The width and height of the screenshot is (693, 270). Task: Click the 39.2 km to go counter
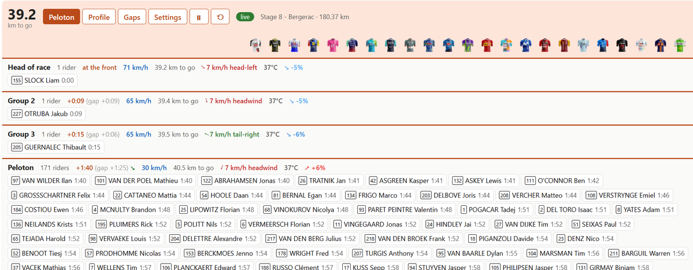pos(21,18)
